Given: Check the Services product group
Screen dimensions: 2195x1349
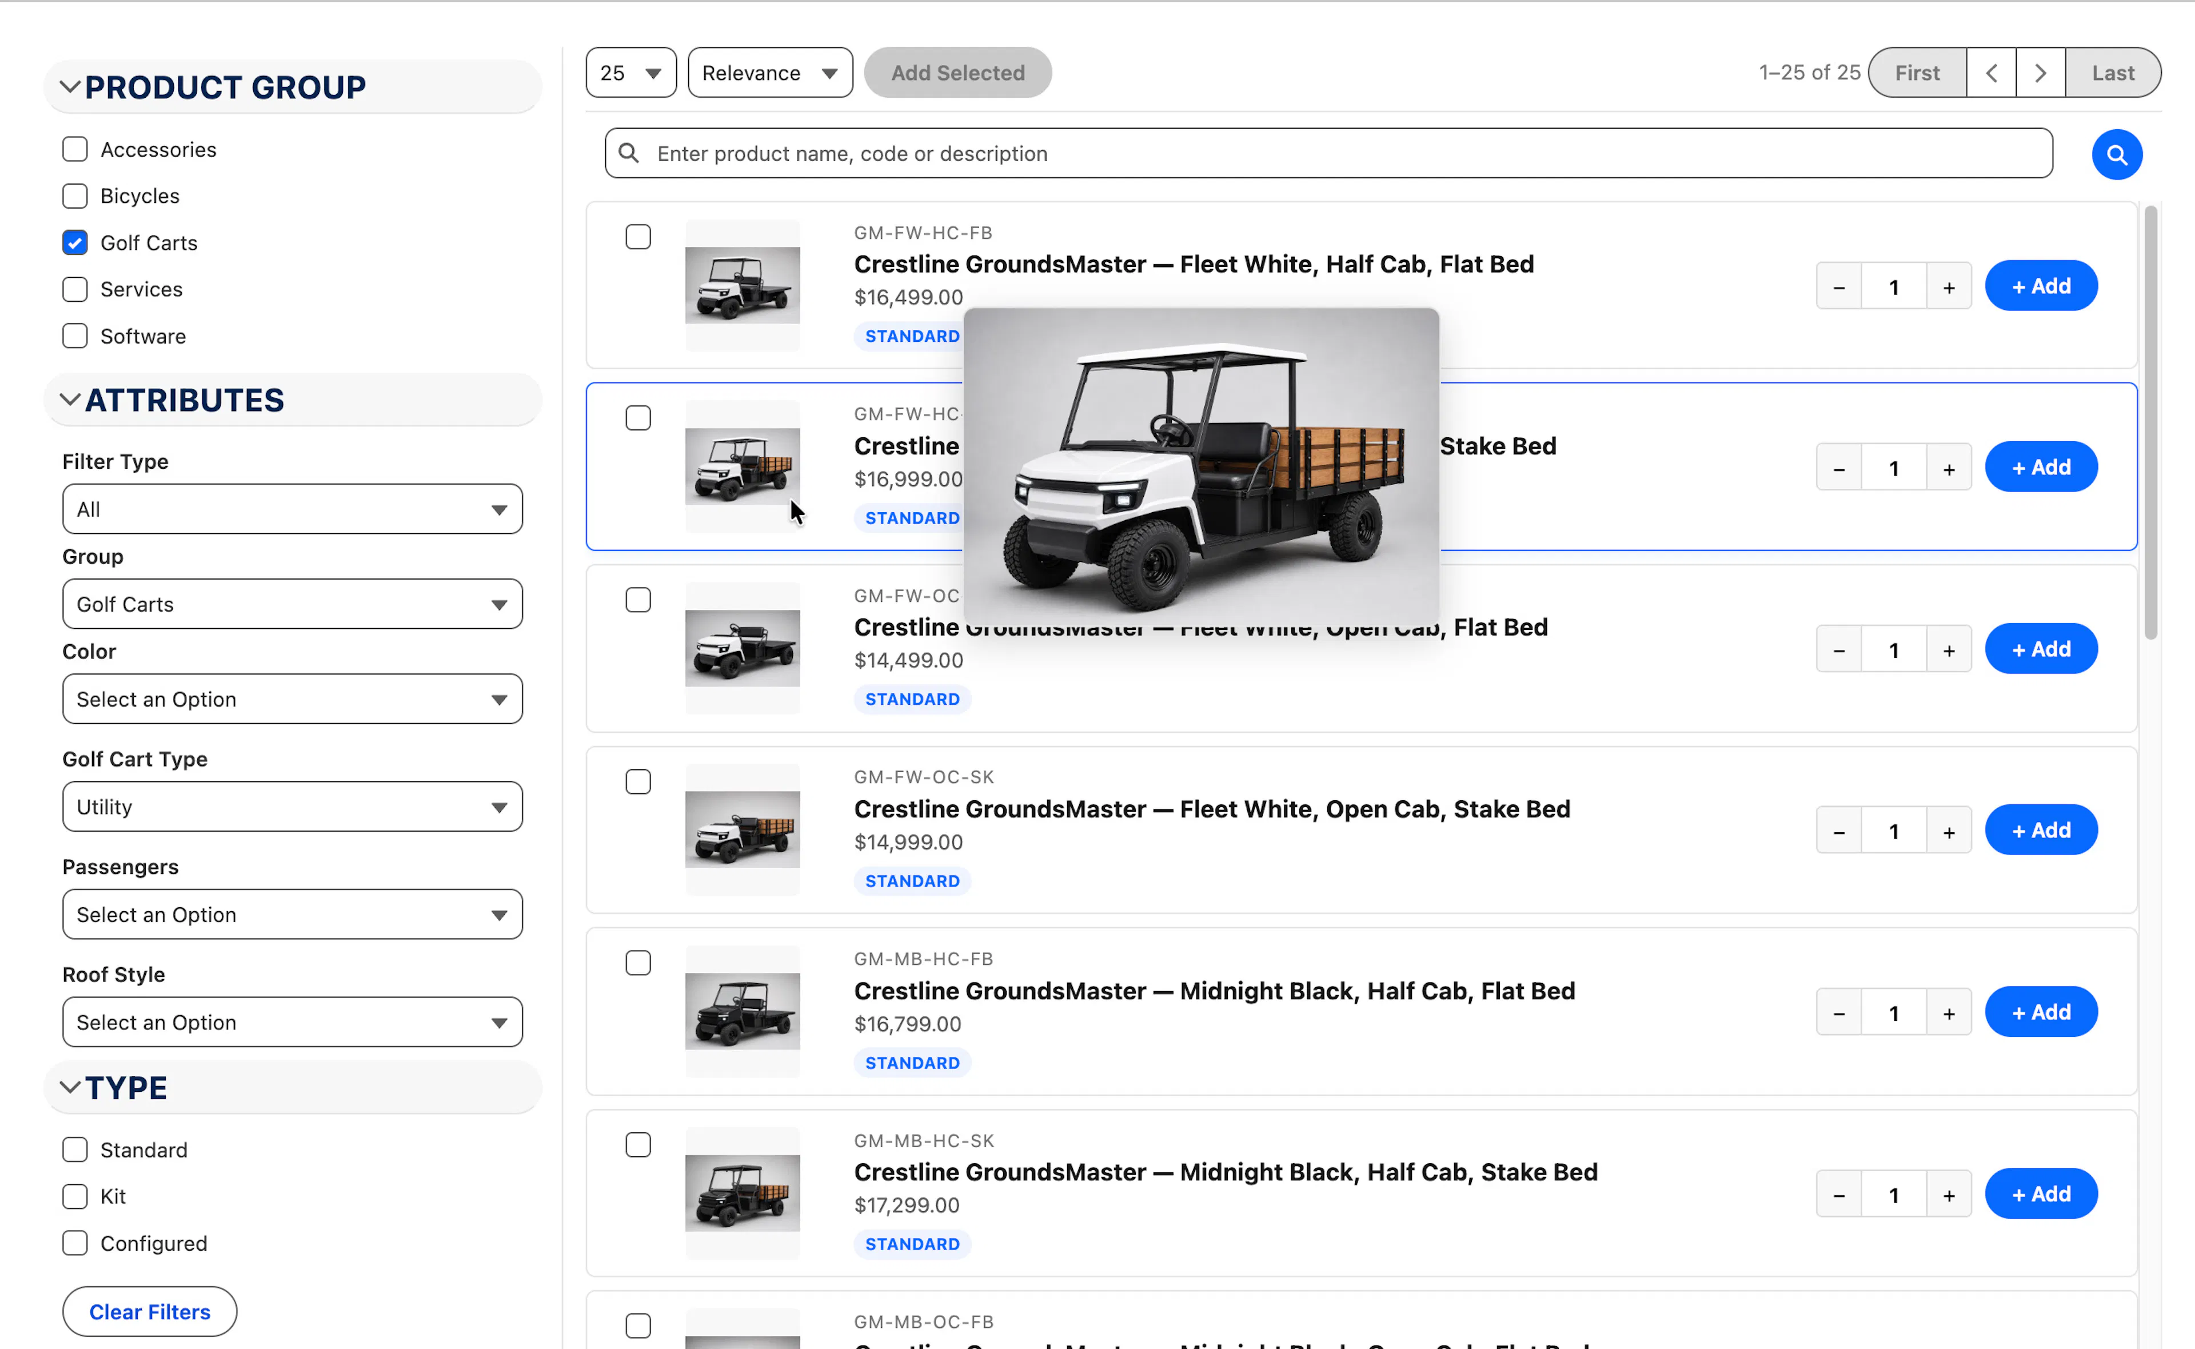Looking at the screenshot, I should tap(75, 289).
